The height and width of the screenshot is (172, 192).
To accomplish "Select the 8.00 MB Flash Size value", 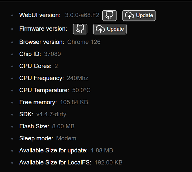I will [63, 126].
